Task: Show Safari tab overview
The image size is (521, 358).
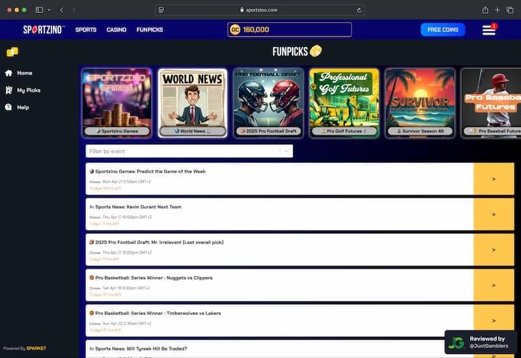Action: (x=510, y=10)
